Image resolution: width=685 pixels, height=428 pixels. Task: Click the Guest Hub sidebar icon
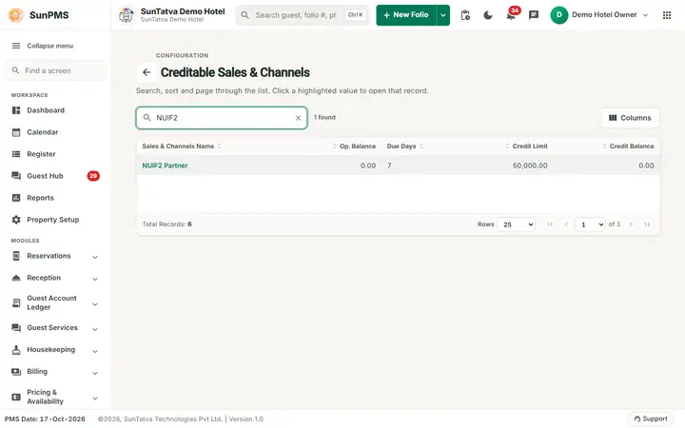click(16, 176)
